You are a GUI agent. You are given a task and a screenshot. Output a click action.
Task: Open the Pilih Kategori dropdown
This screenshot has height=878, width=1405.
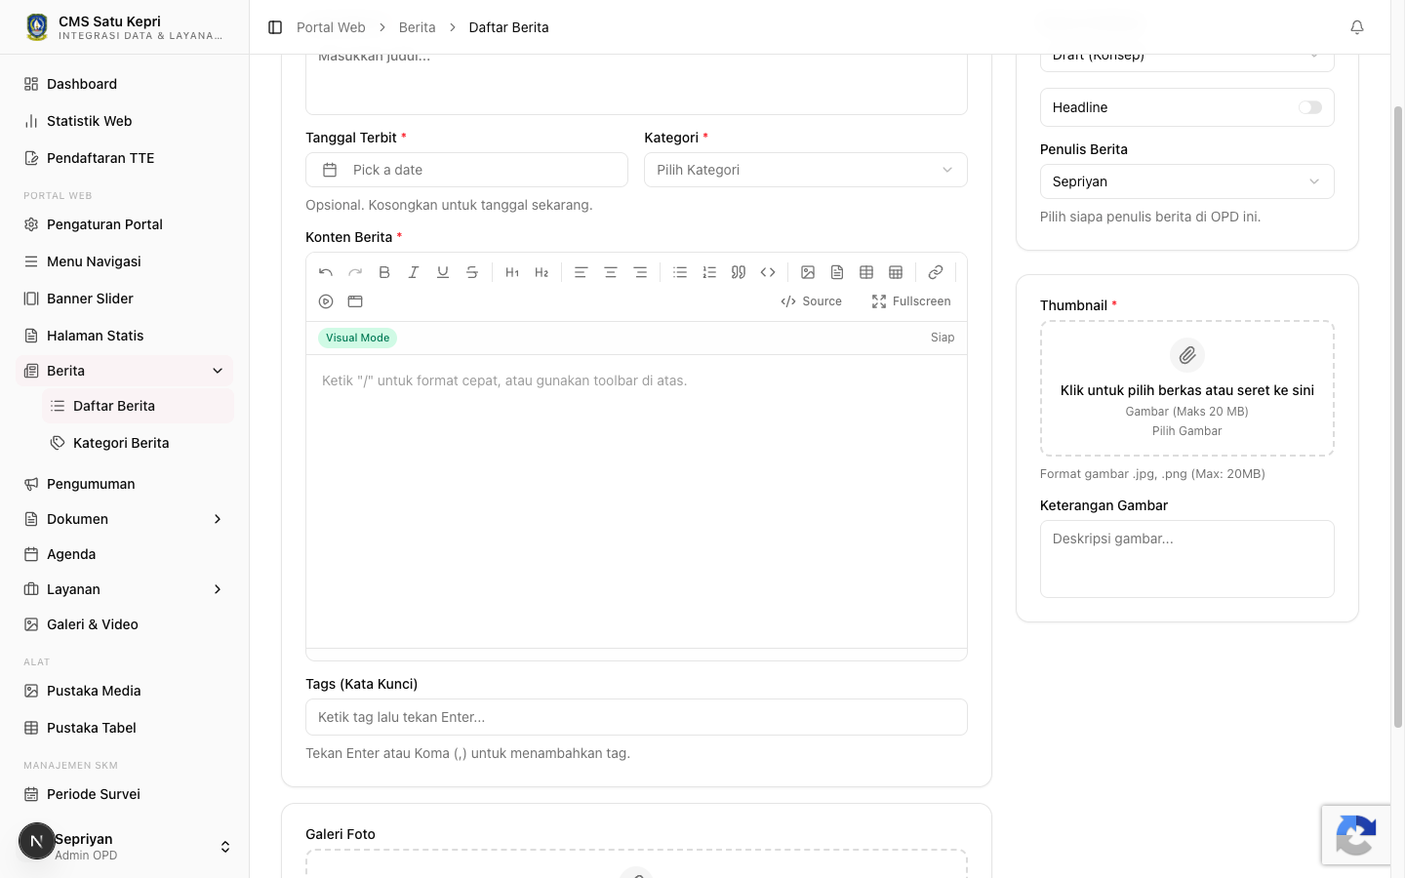(x=806, y=170)
